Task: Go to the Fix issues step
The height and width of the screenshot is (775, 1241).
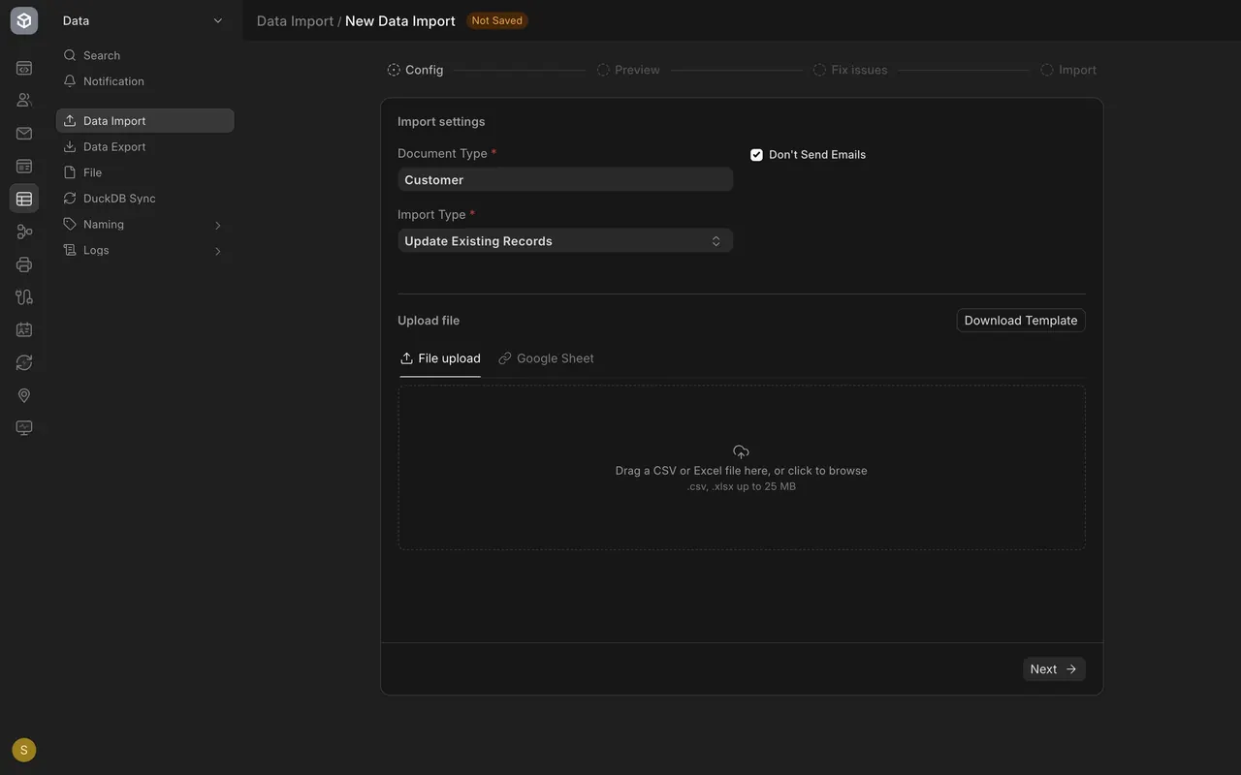Action: pyautogui.click(x=850, y=70)
